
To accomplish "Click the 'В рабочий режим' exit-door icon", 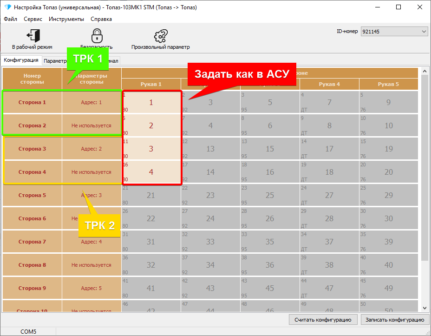I will 33,36.
